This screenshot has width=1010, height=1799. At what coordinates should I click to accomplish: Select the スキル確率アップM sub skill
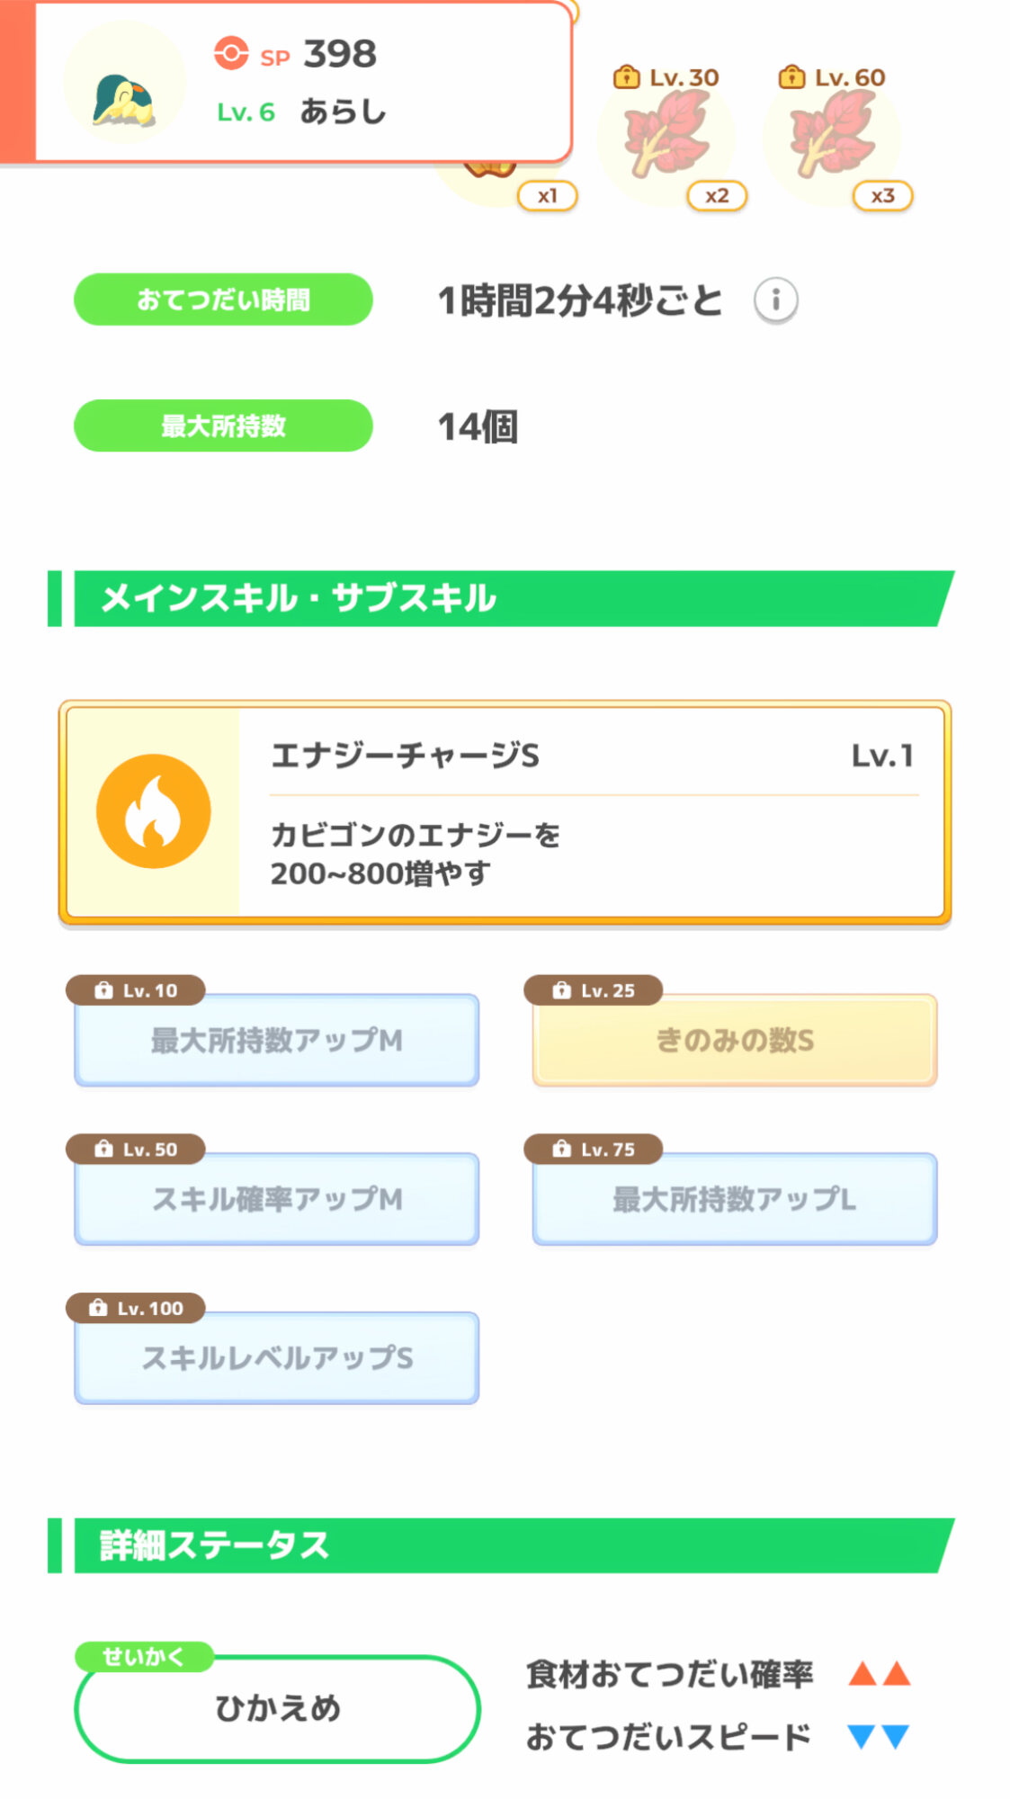pos(277,1199)
